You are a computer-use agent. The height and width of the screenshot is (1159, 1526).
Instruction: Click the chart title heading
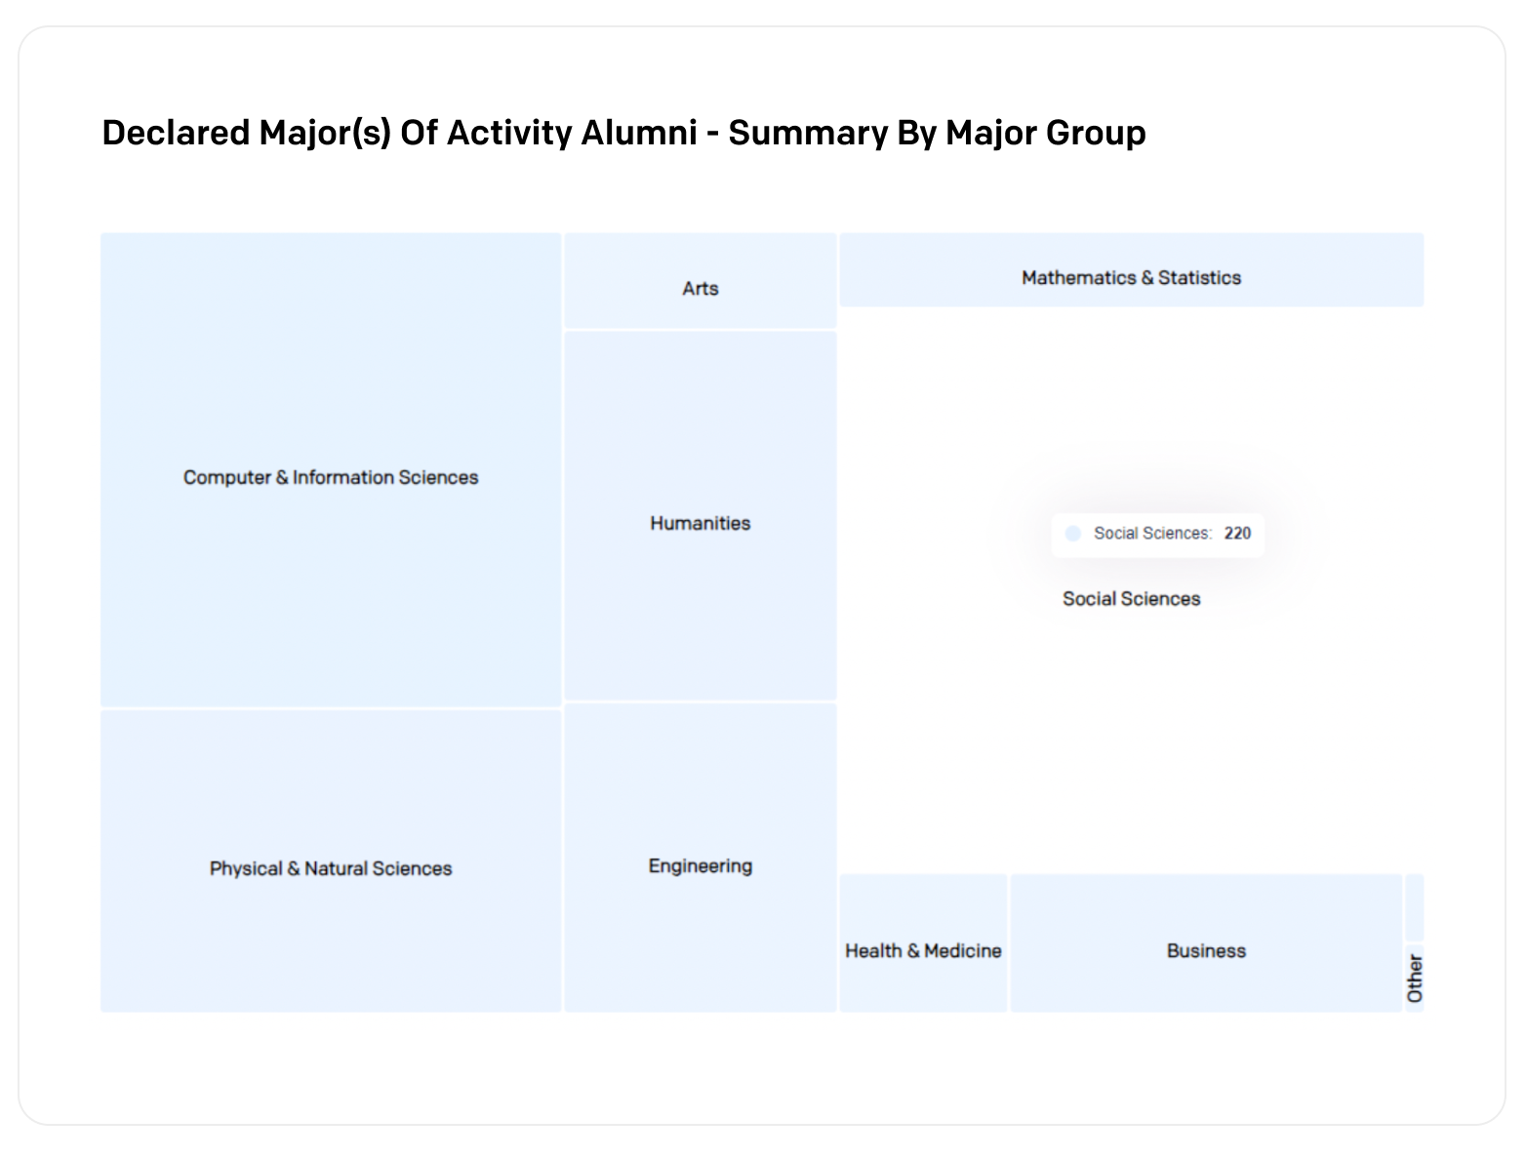(623, 133)
